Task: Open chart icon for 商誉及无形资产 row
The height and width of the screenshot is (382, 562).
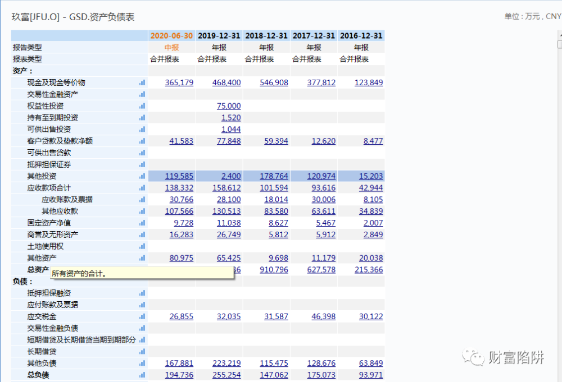Action: [142, 234]
